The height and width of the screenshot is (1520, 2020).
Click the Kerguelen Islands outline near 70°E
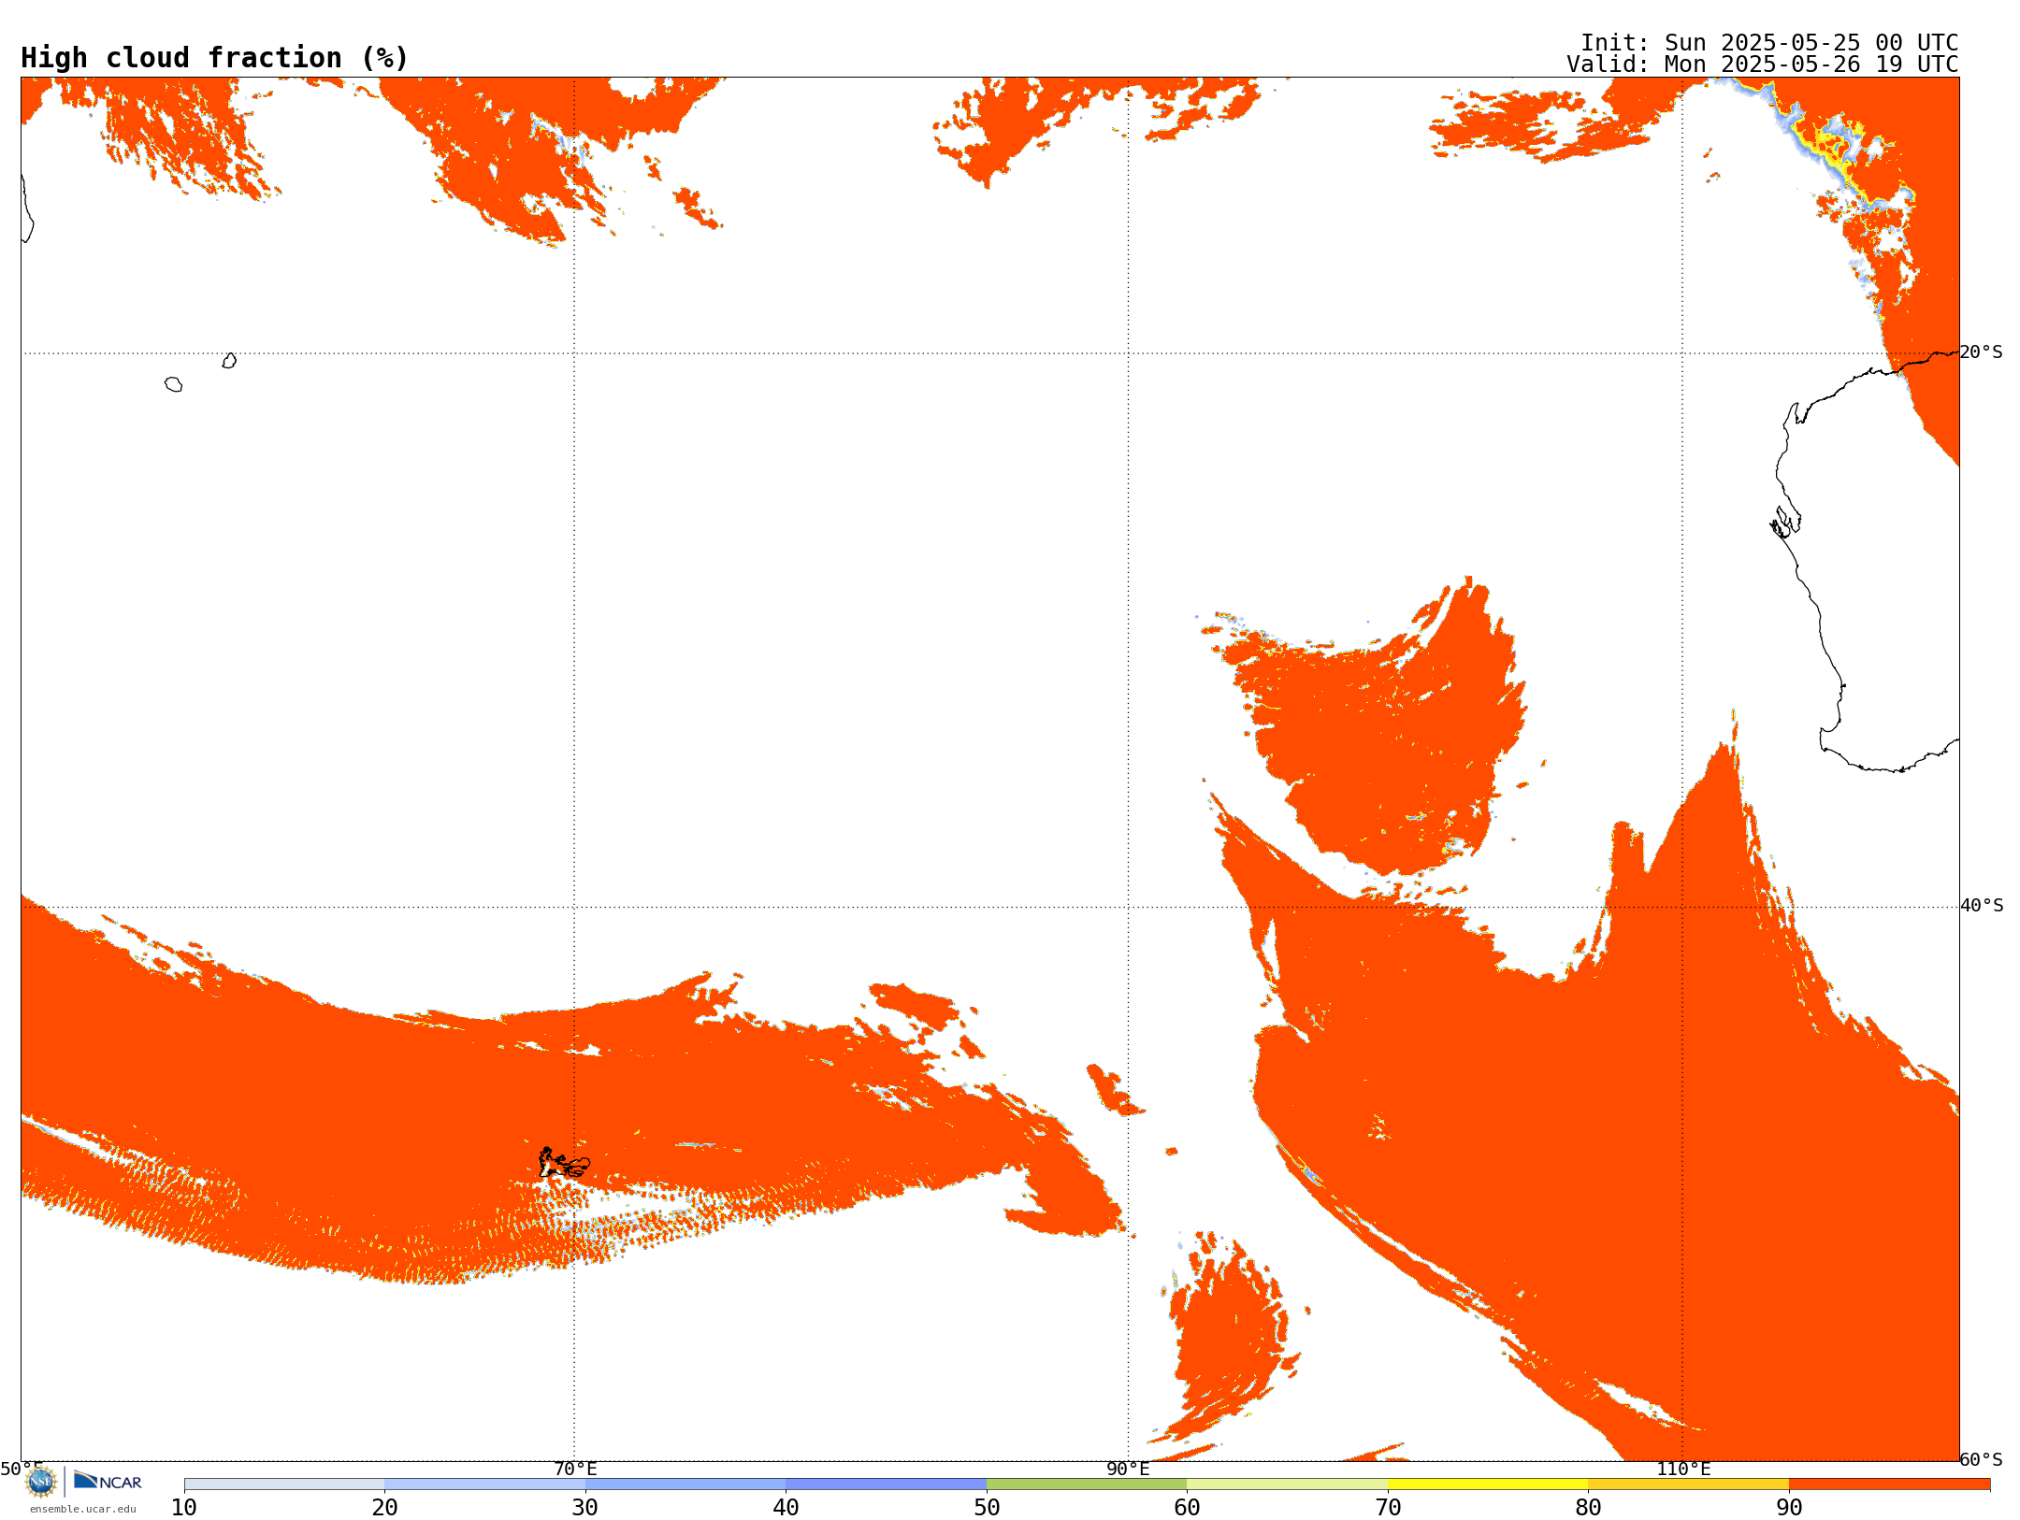click(564, 1163)
